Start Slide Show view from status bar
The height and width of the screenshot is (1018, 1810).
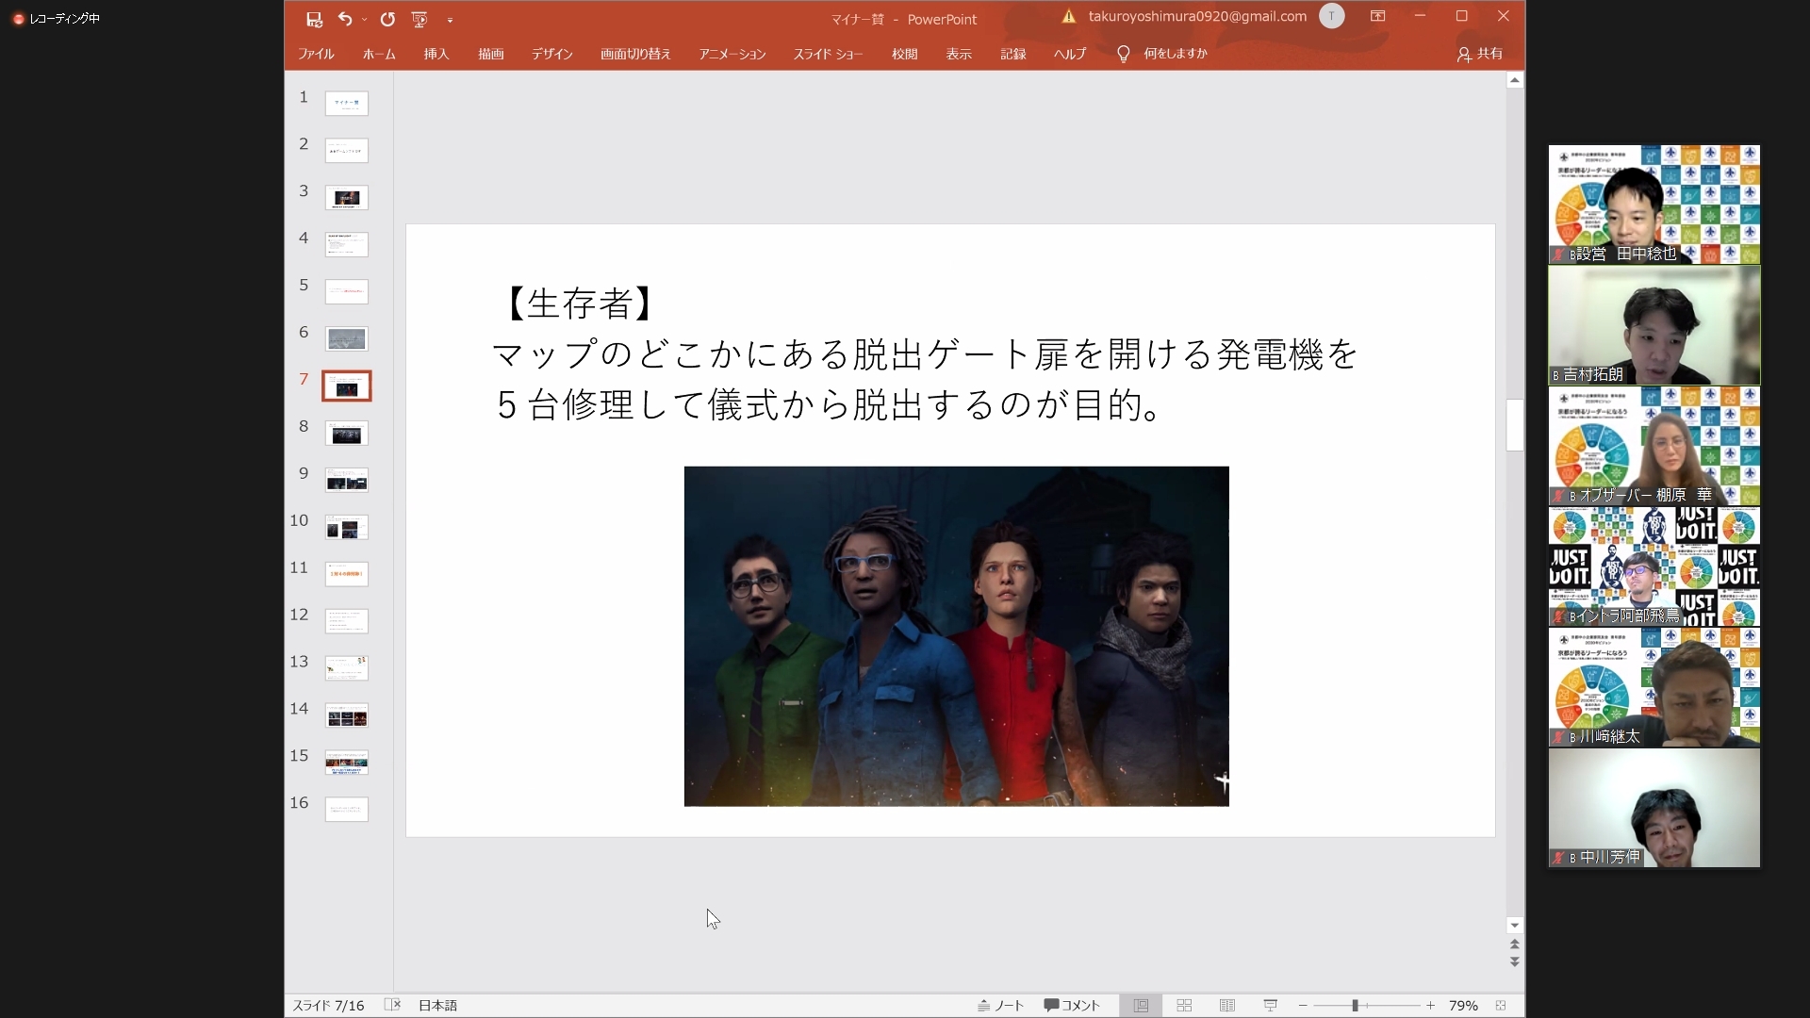[1271, 1006]
